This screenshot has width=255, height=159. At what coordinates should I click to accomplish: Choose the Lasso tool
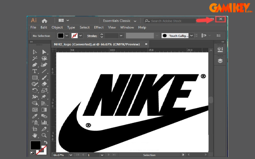(x=44, y=58)
